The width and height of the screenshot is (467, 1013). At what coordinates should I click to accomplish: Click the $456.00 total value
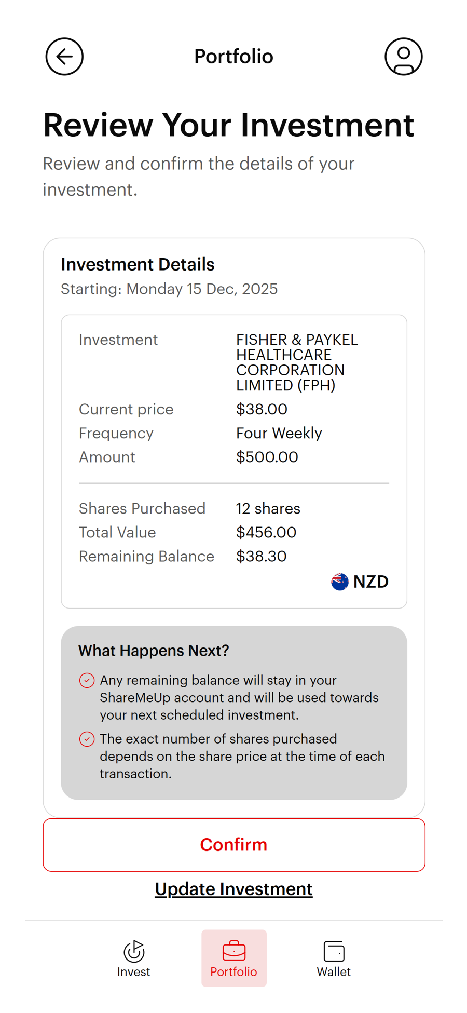pyautogui.click(x=266, y=532)
